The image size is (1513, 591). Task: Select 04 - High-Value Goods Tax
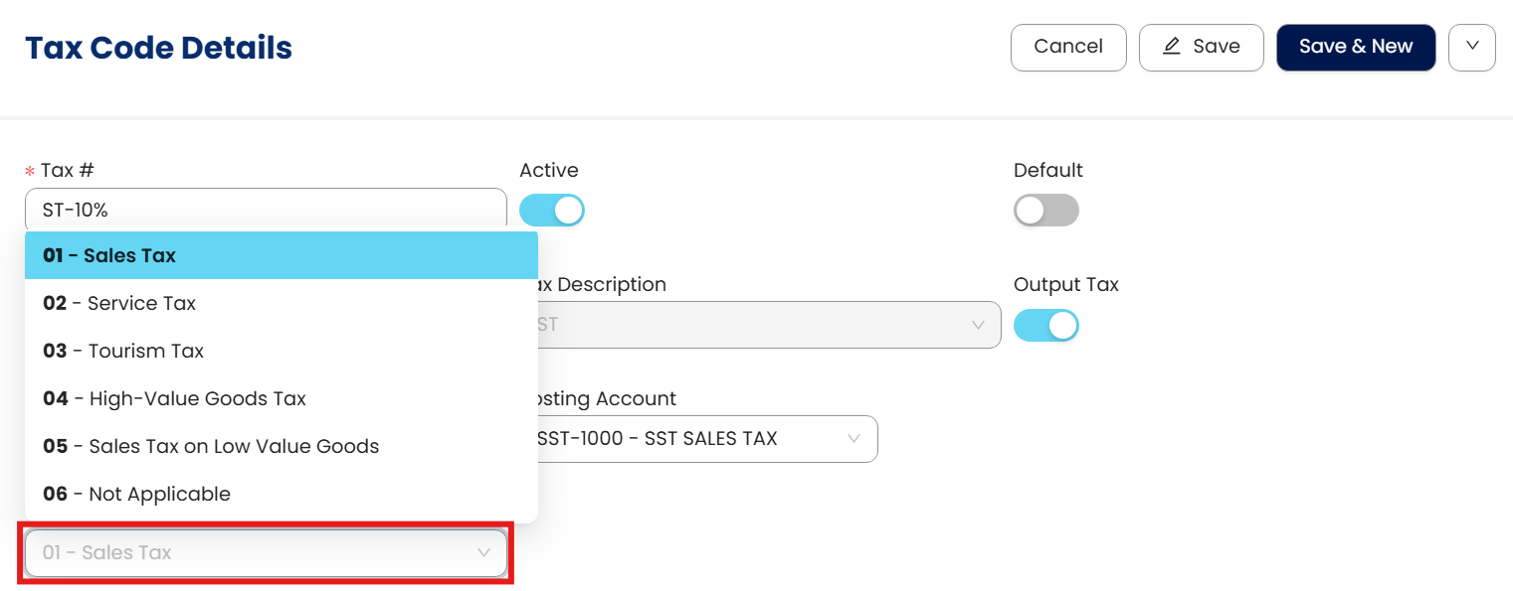281,398
